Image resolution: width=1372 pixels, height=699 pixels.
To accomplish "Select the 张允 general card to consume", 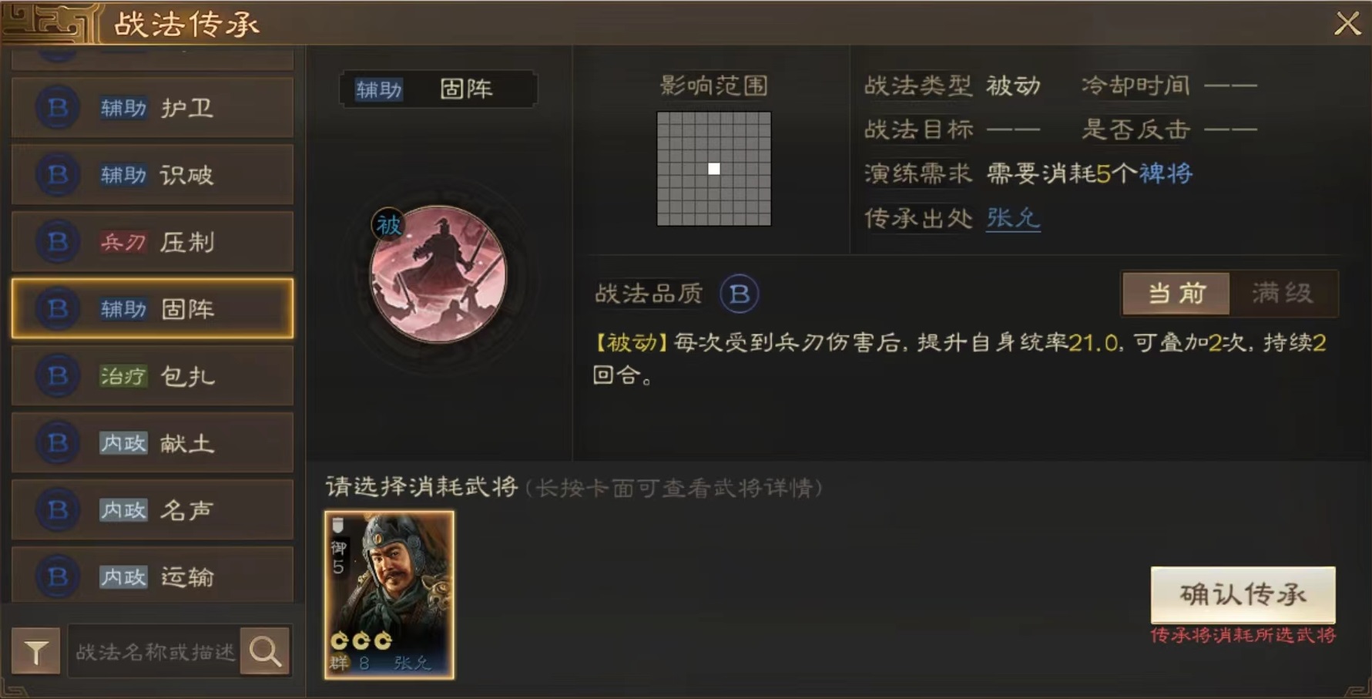I will 389,595.
